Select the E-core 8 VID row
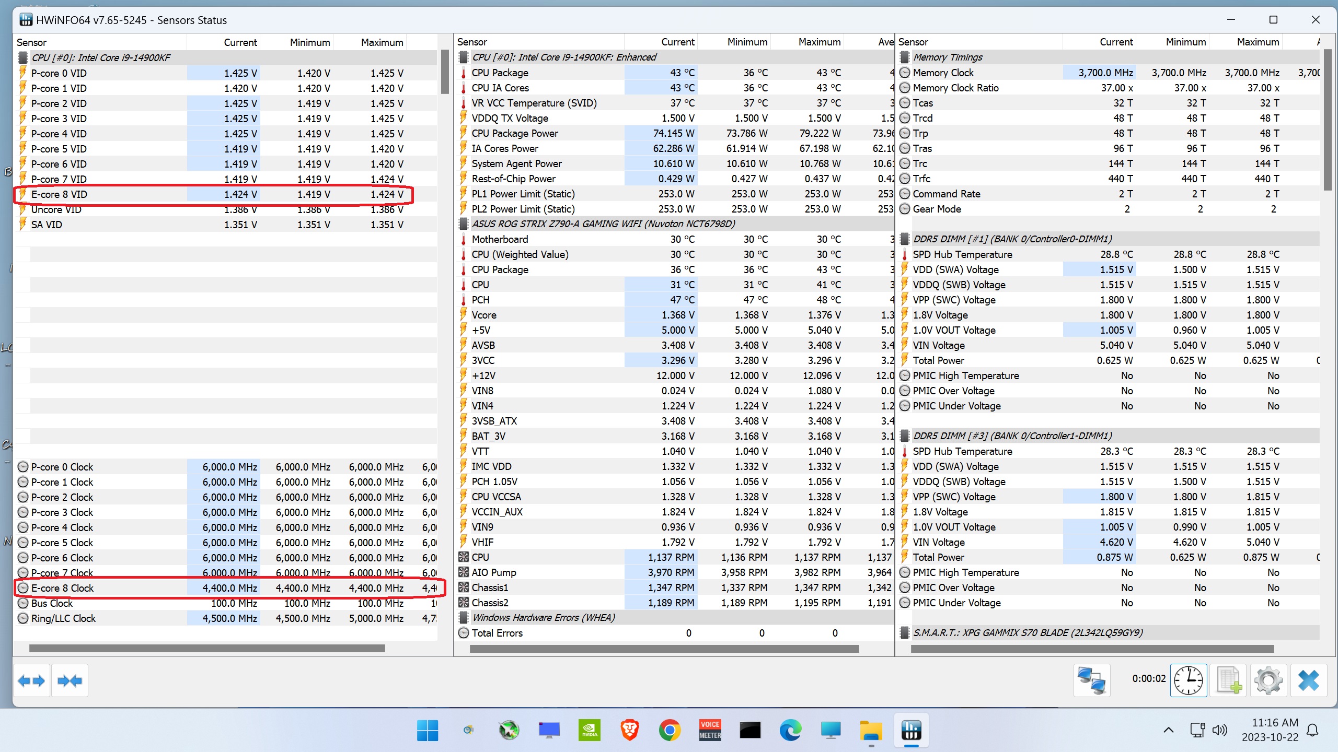This screenshot has width=1338, height=752. [x=226, y=194]
